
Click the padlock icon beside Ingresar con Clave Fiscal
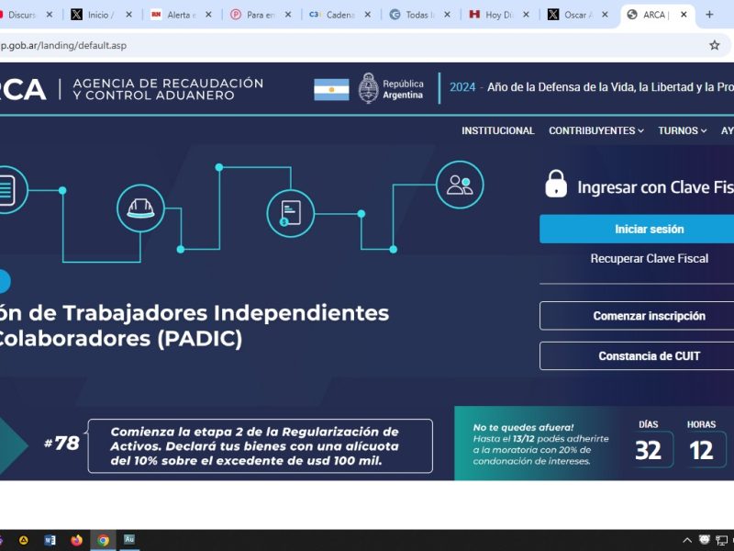[x=556, y=184]
